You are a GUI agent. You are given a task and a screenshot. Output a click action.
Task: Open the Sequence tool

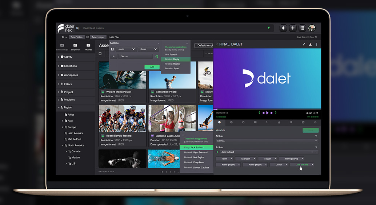(x=75, y=47)
